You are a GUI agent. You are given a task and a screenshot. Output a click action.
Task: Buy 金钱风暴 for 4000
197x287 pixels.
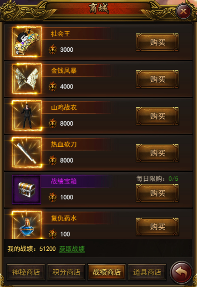tap(157, 79)
